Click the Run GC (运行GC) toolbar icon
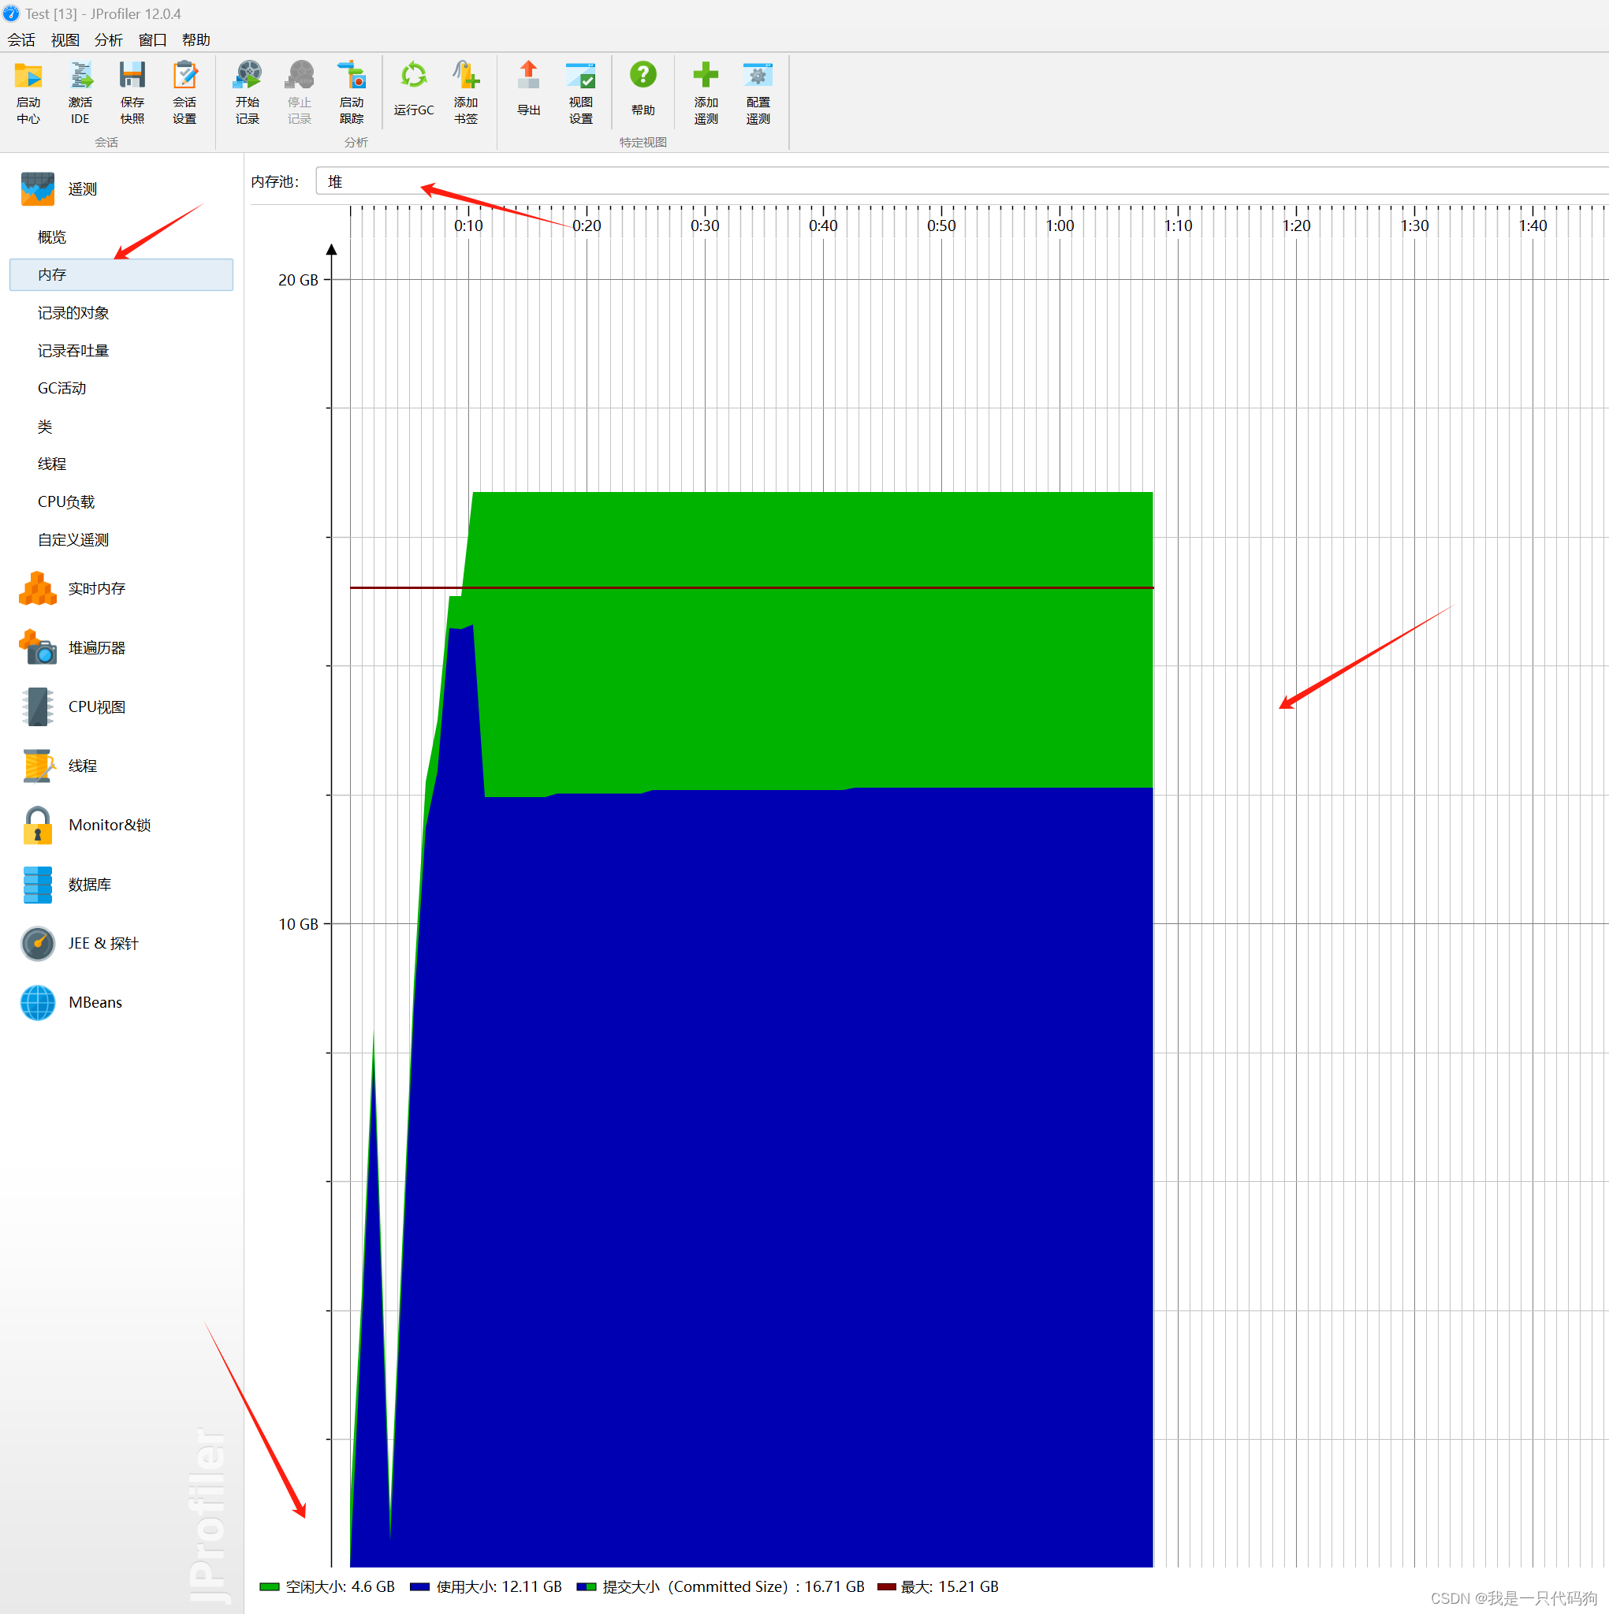The image size is (1609, 1614). (x=414, y=76)
